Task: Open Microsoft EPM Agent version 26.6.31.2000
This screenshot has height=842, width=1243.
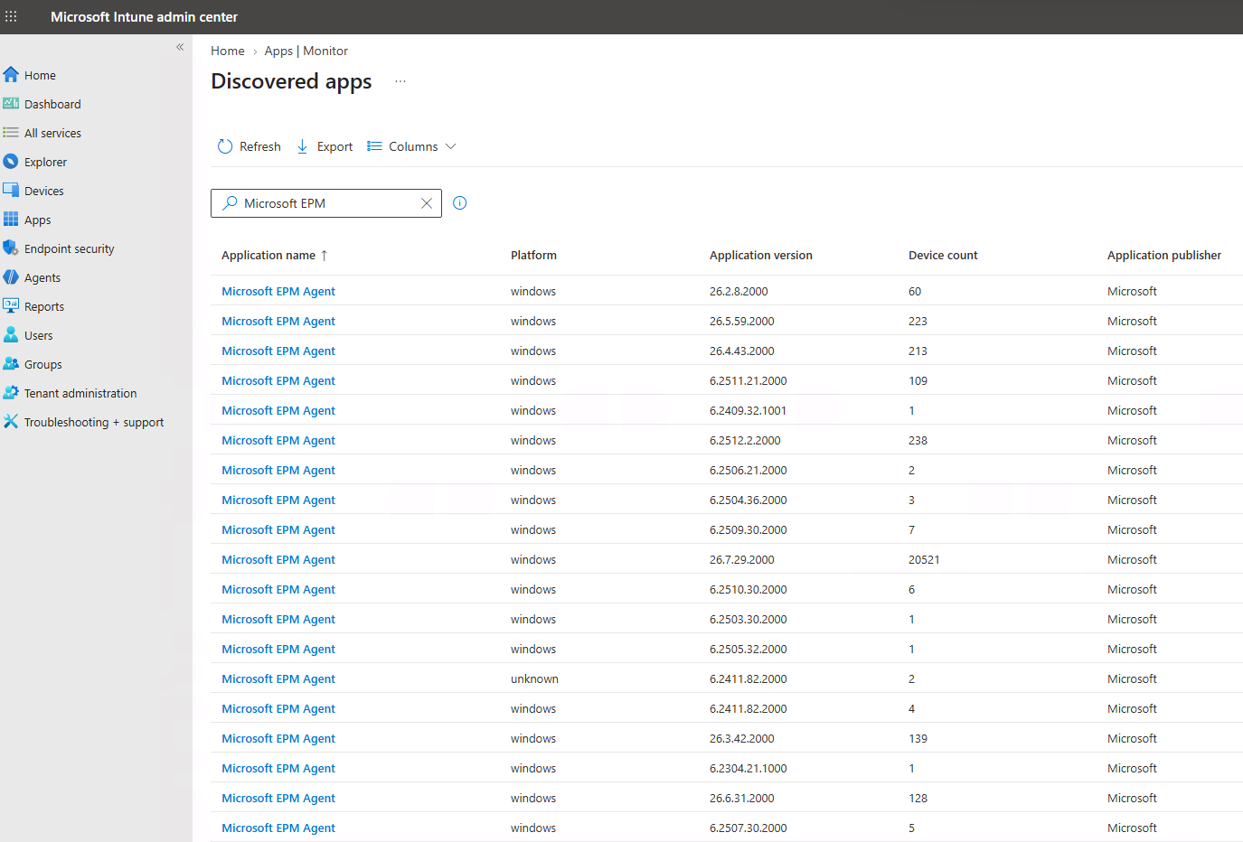Action: tap(278, 799)
